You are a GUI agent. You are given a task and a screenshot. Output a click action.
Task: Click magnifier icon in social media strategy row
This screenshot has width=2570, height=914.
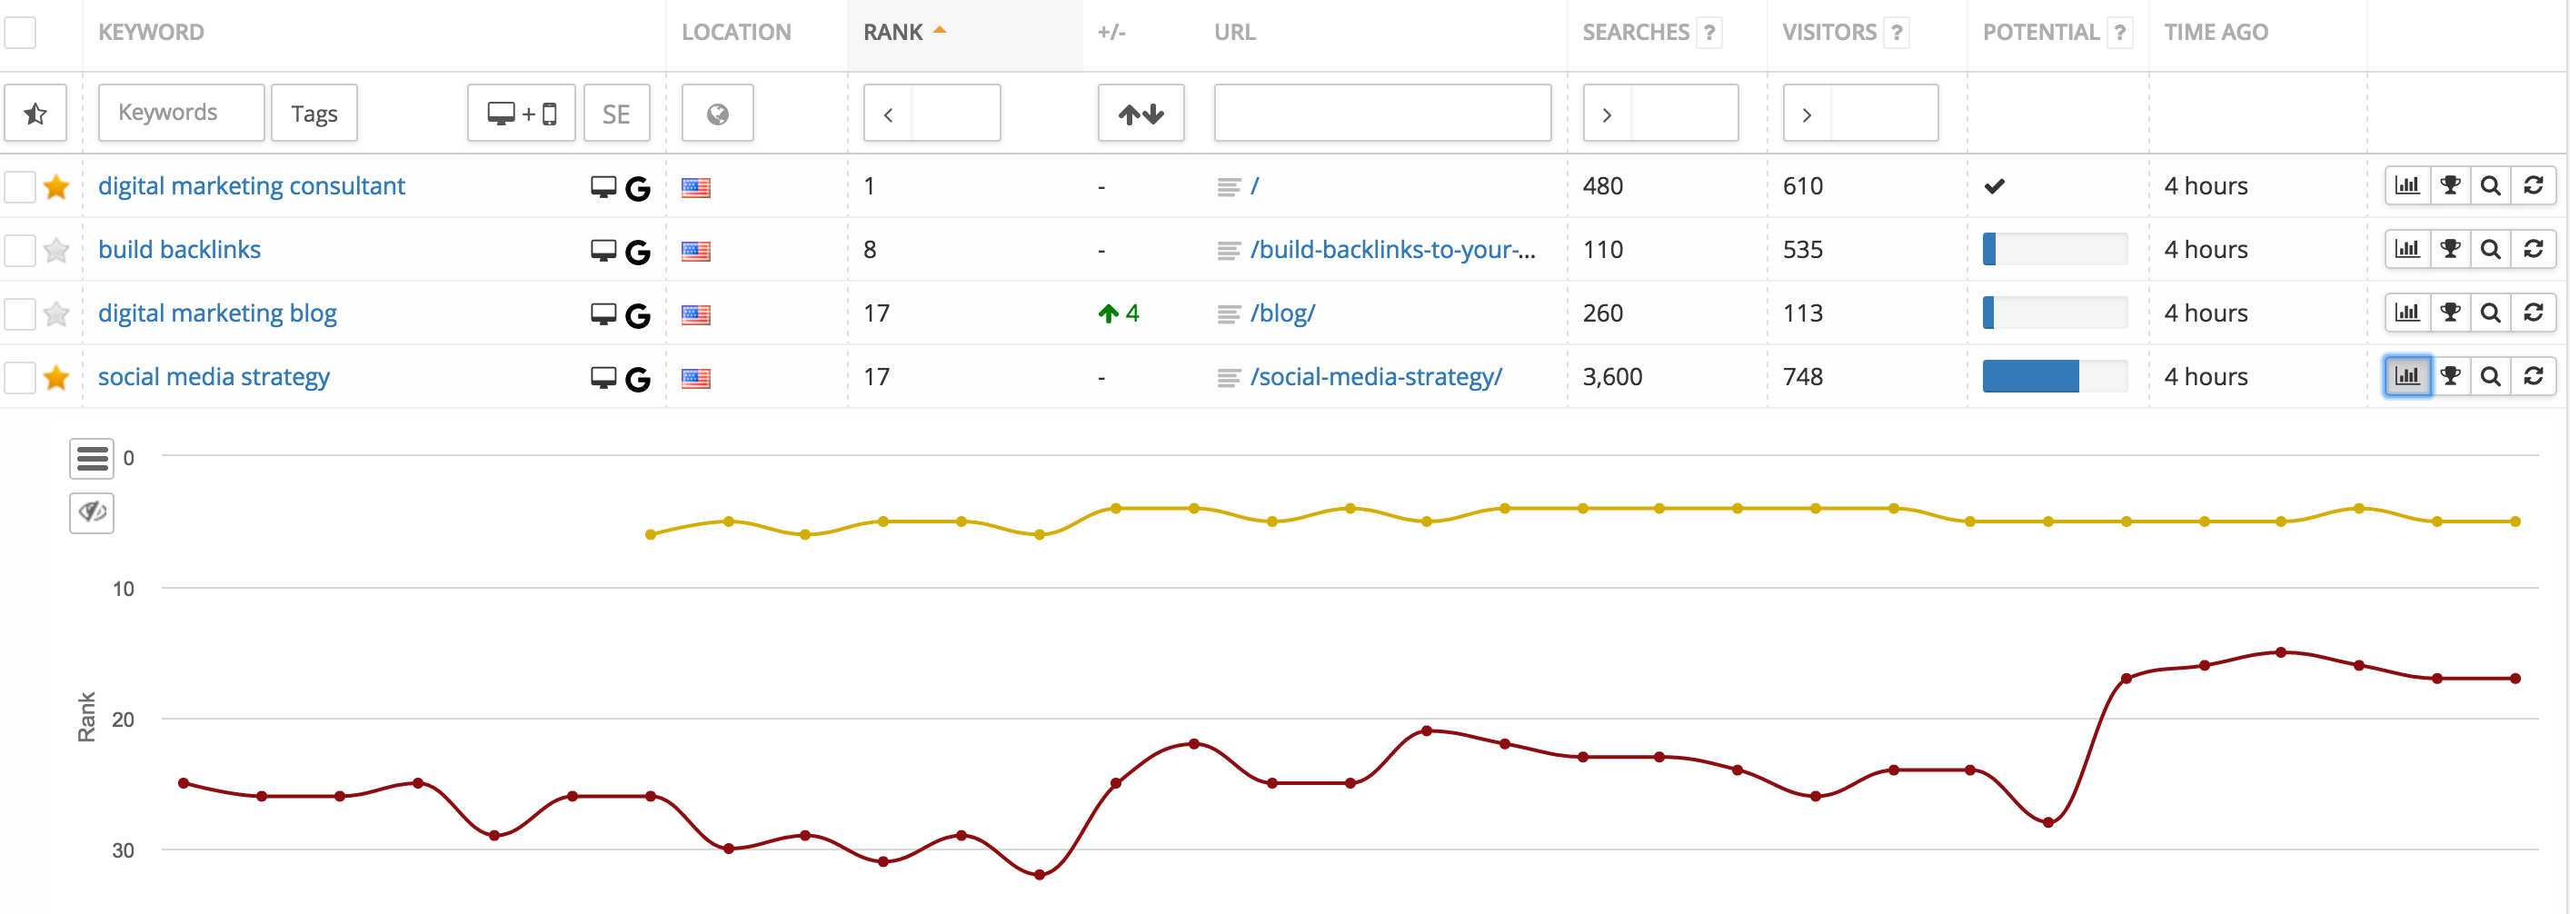tap(2491, 376)
